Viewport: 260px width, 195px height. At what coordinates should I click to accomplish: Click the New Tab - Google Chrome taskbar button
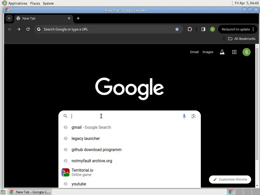coord(30,192)
